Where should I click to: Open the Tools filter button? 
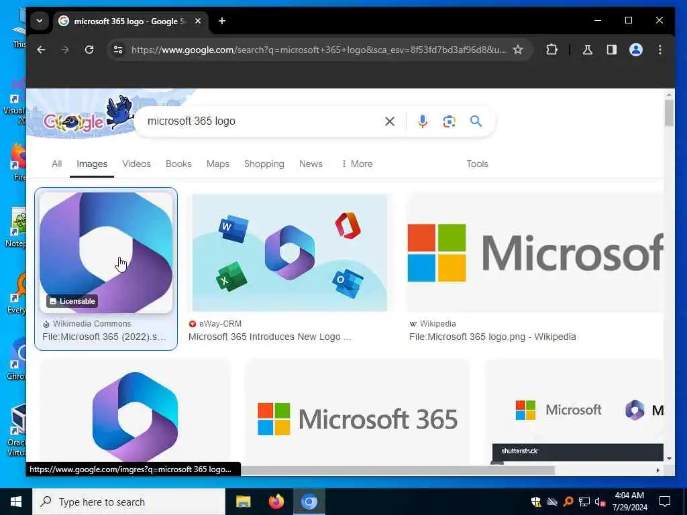coord(477,164)
